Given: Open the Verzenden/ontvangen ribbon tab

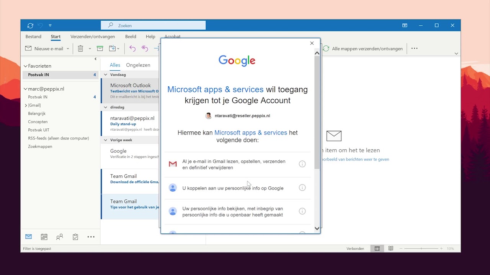Looking at the screenshot, I should click(93, 37).
